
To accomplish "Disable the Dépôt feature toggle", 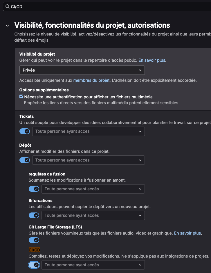I will (x=24, y=160).
